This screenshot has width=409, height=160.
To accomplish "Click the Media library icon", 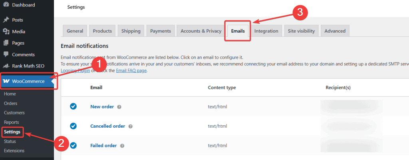I will (6, 31).
